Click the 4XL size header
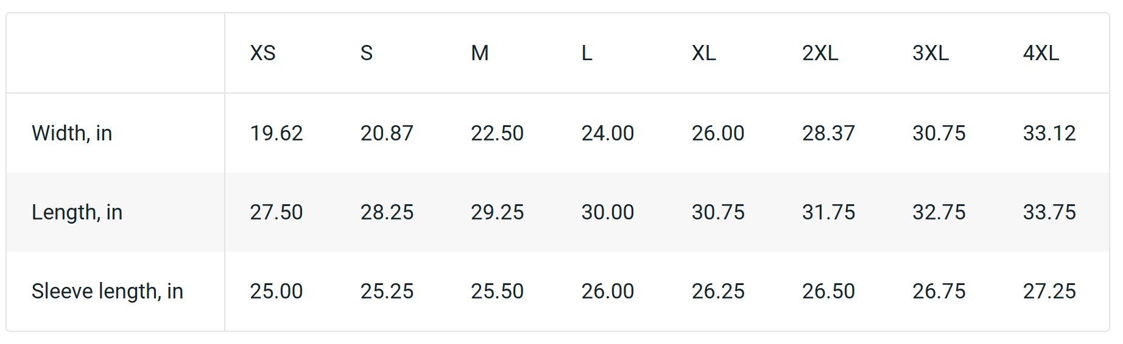Screen dimensions: 1123x344 tap(1040, 53)
